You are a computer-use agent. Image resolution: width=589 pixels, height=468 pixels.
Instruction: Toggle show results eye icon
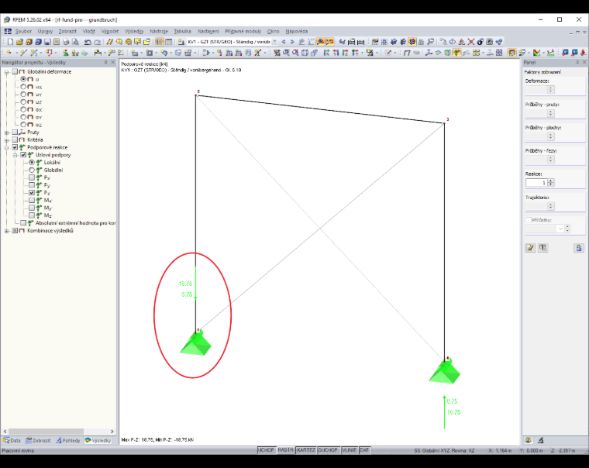pos(320,42)
